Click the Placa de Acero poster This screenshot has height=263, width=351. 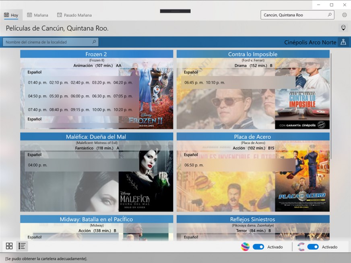click(x=302, y=176)
